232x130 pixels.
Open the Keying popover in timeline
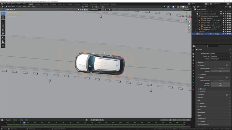click(x=16, y=120)
